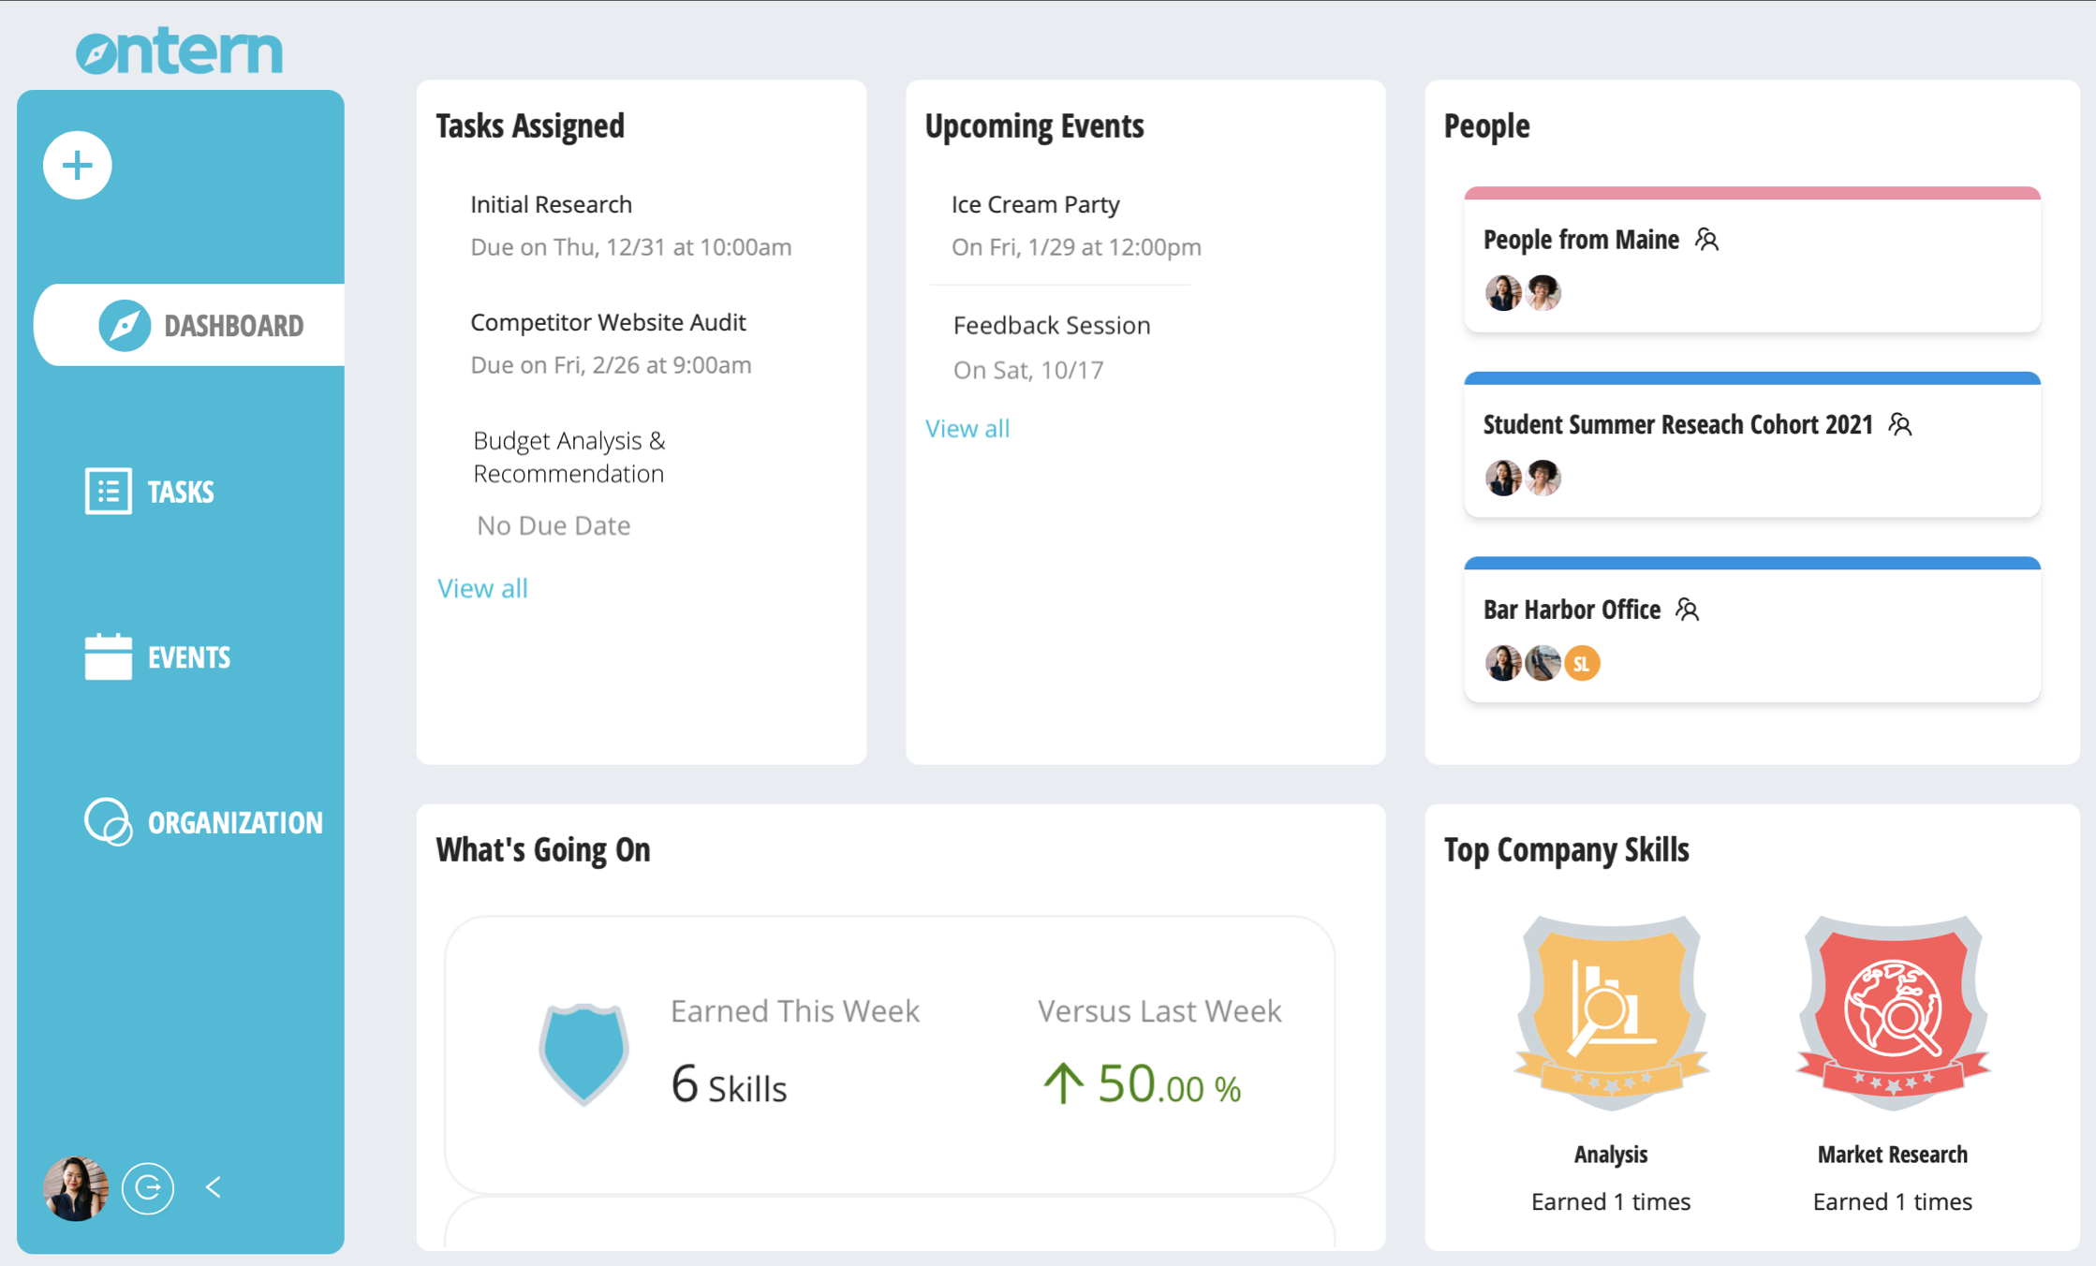
Task: Click the group icon next to People from Maine
Action: pos(1707,240)
